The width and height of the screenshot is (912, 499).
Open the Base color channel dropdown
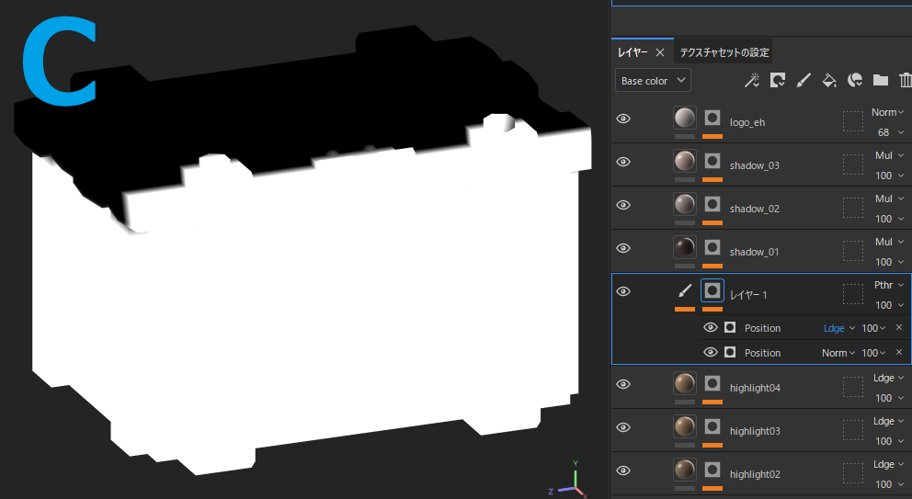[x=653, y=81]
